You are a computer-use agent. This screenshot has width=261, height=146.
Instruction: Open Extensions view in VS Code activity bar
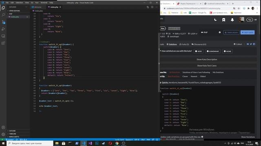coord(3,43)
